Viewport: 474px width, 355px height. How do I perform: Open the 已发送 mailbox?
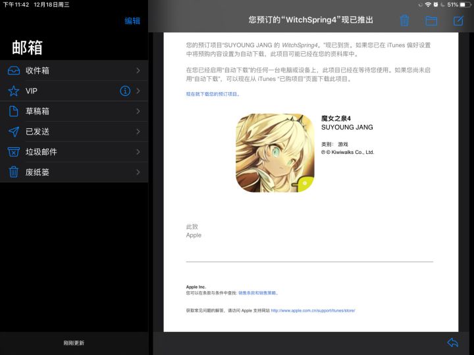(x=74, y=131)
